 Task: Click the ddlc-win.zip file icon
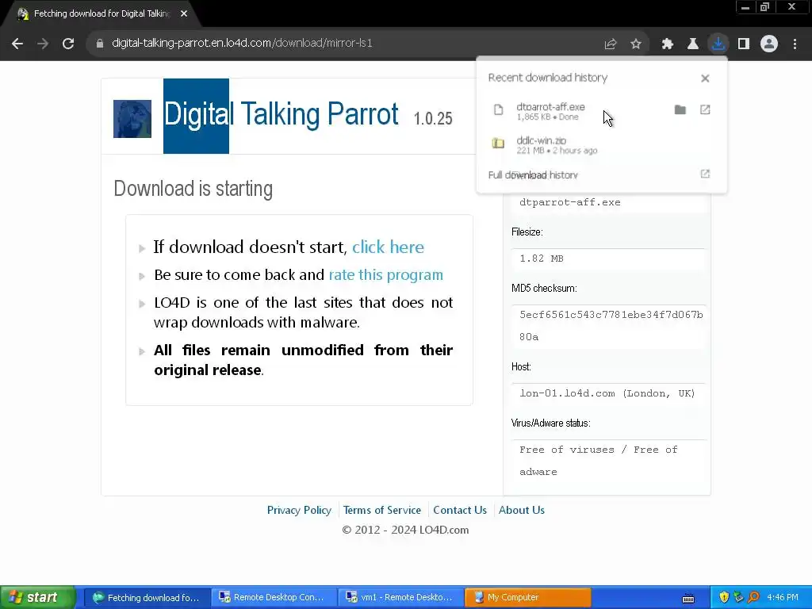498,144
